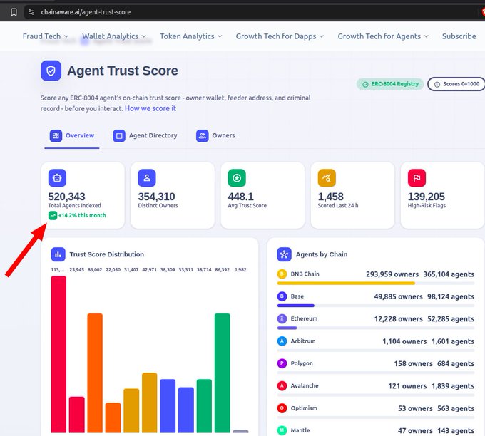Click the orange bar under 86,002
This screenshot has width=485, height=436.
click(95, 373)
